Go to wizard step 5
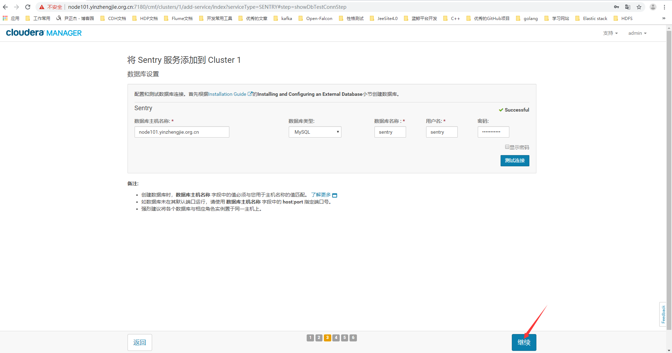 (345, 338)
